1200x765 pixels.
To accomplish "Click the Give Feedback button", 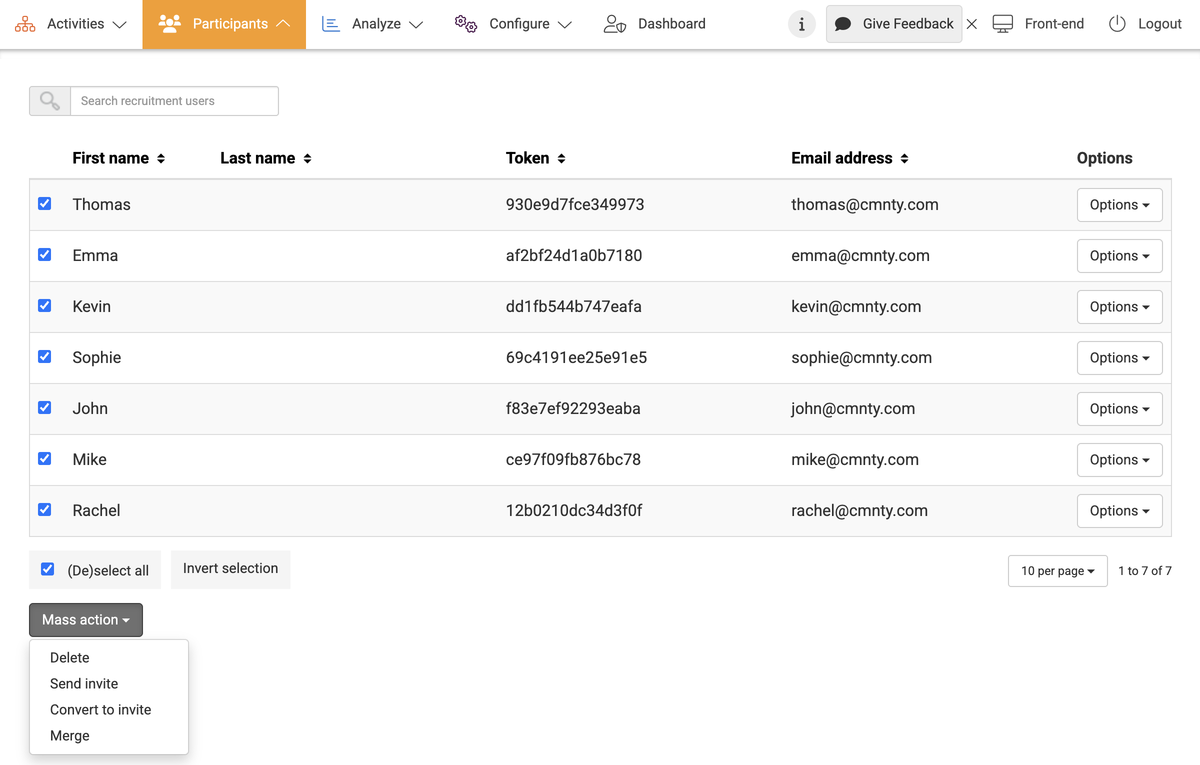I will pyautogui.click(x=893, y=24).
